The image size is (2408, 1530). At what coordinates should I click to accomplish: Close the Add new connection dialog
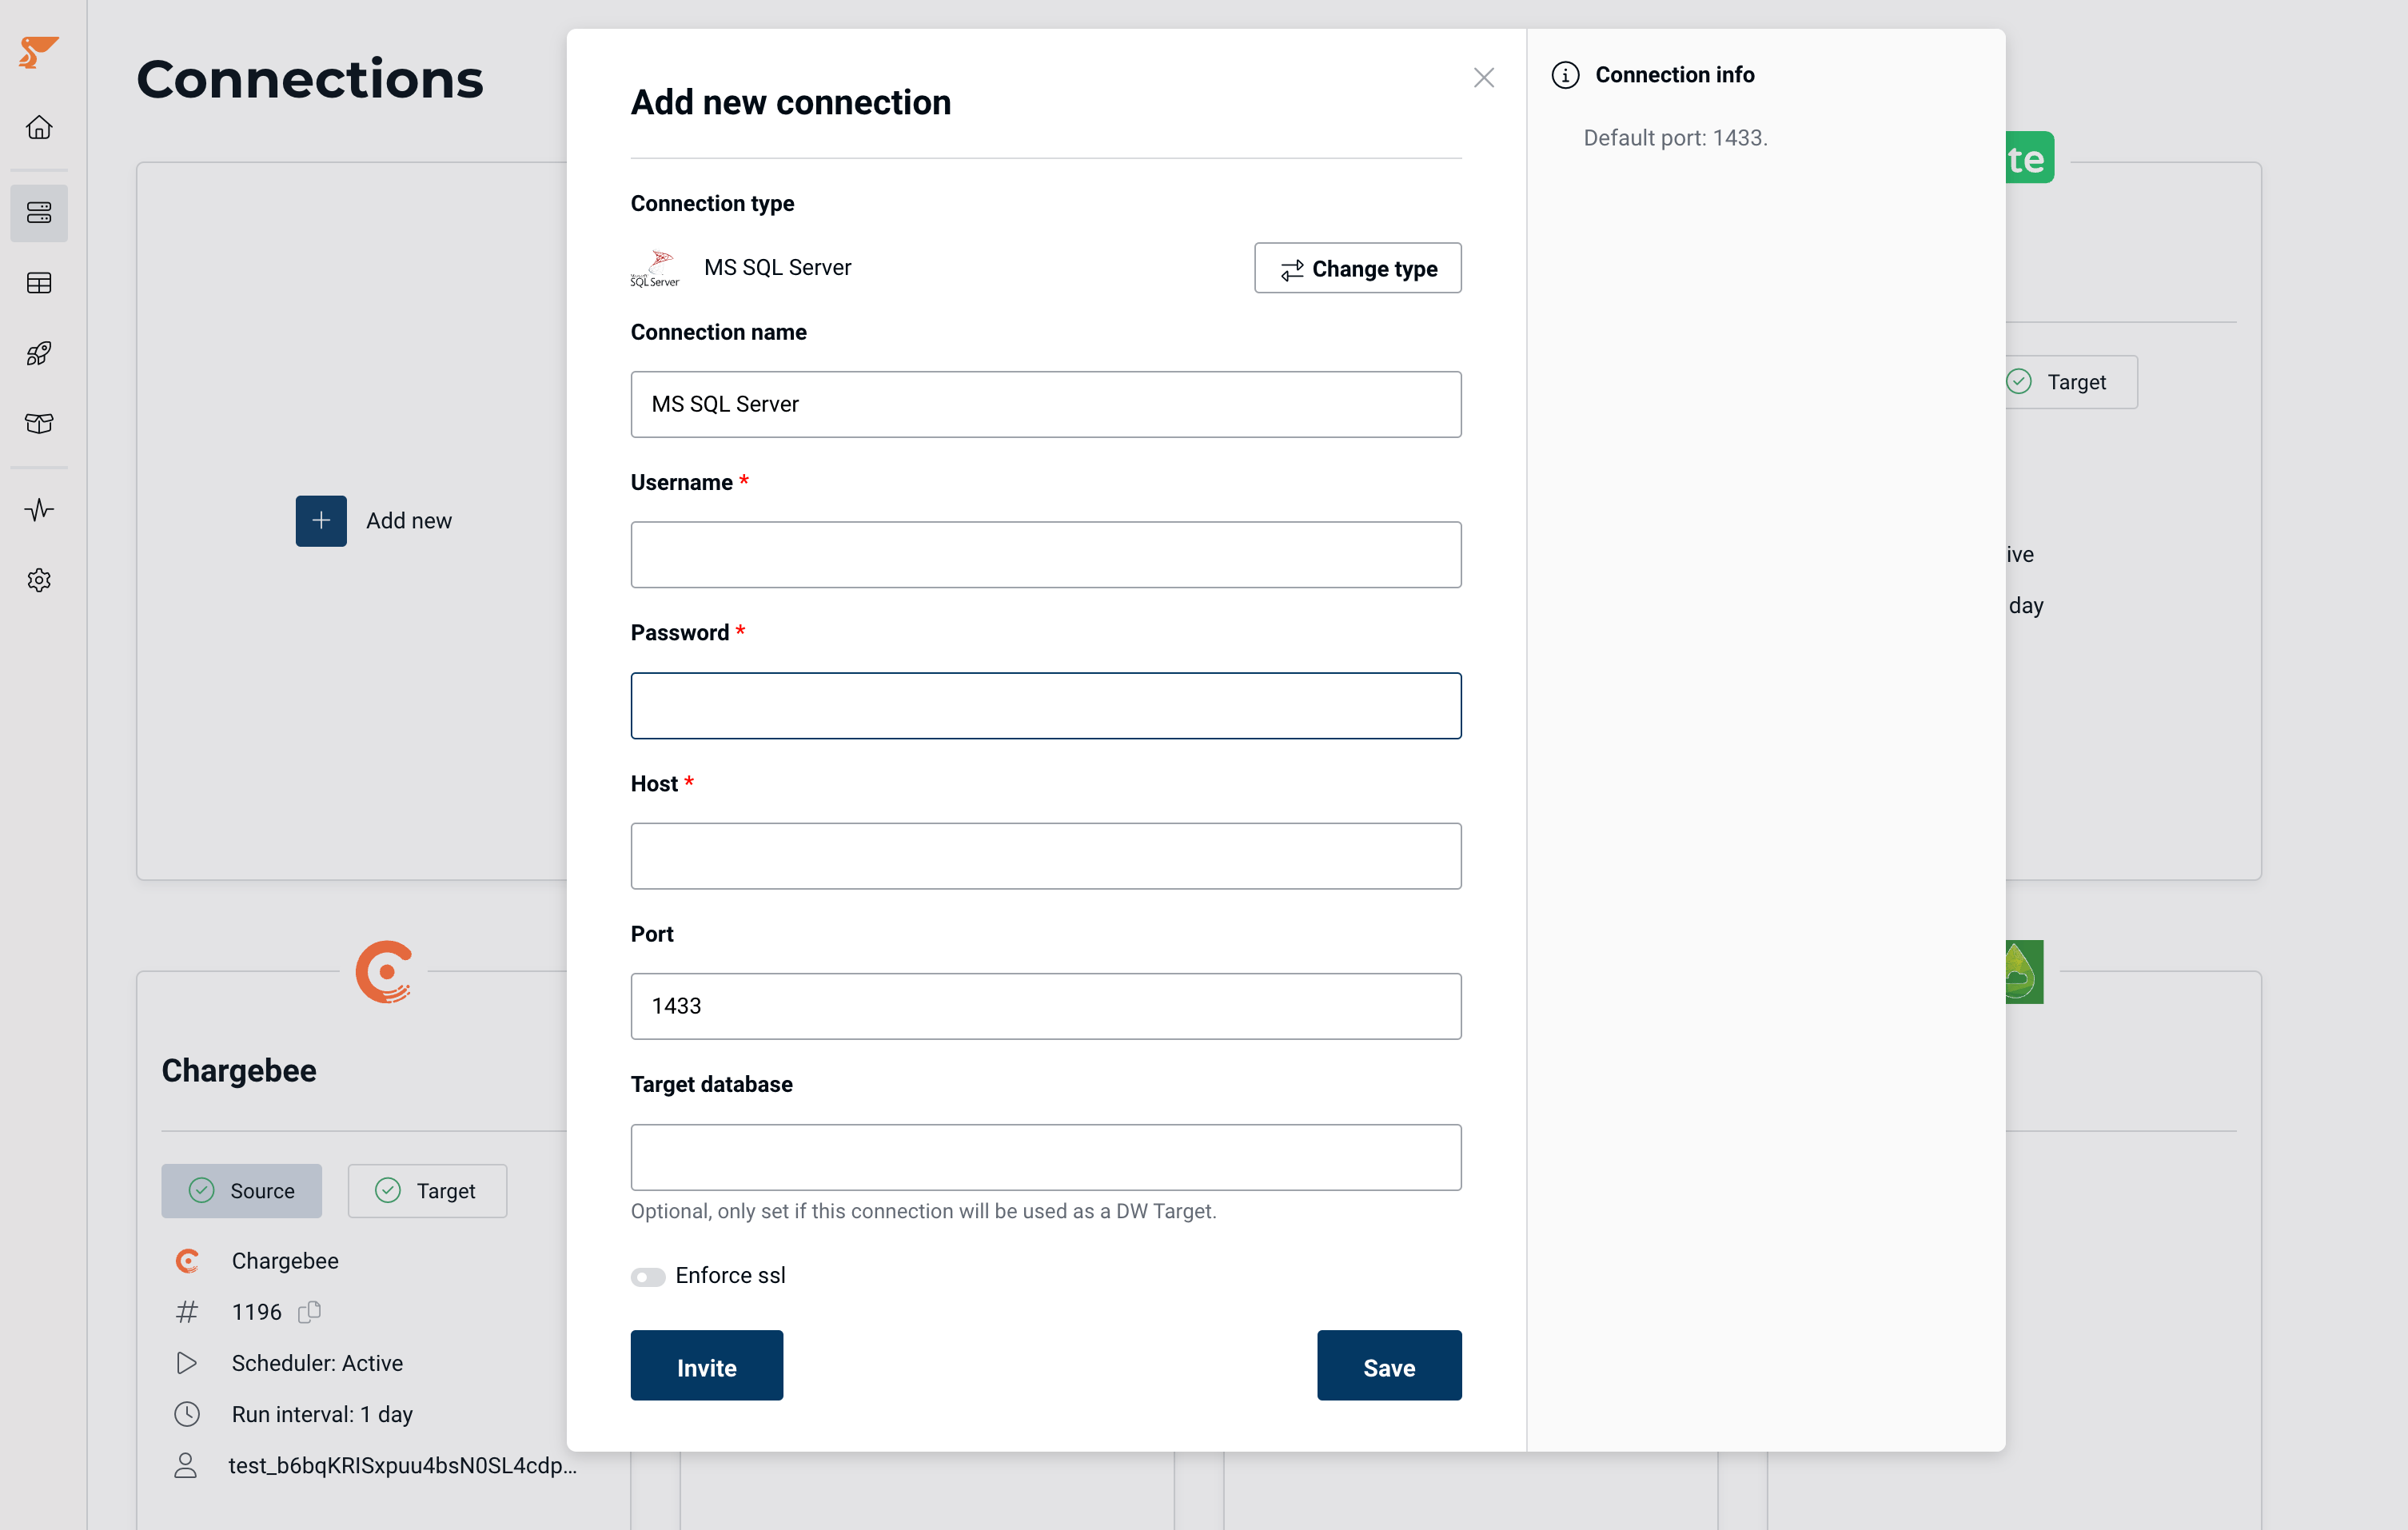point(1483,77)
